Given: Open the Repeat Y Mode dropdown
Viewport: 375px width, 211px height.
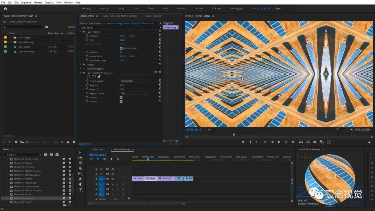Looking at the screenshot, I should click(x=134, y=93).
